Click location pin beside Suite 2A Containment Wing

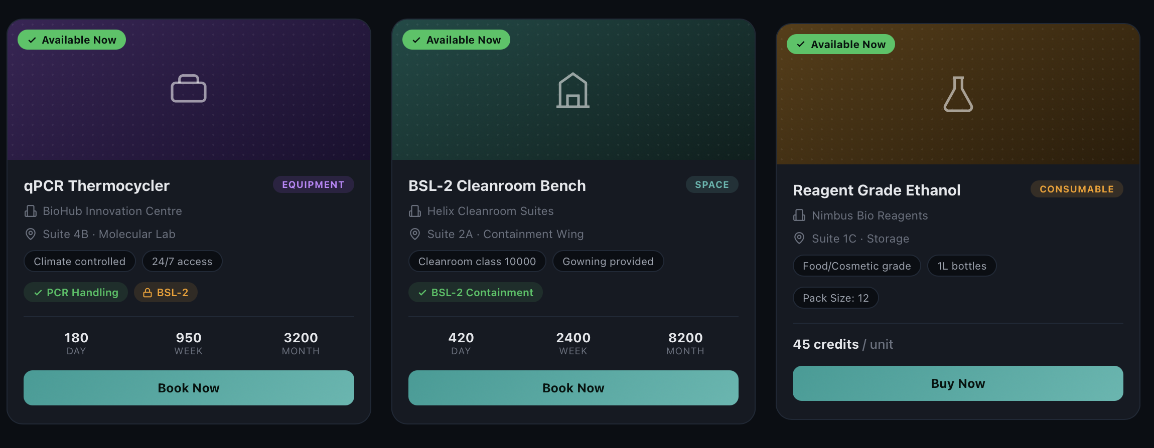(x=415, y=234)
